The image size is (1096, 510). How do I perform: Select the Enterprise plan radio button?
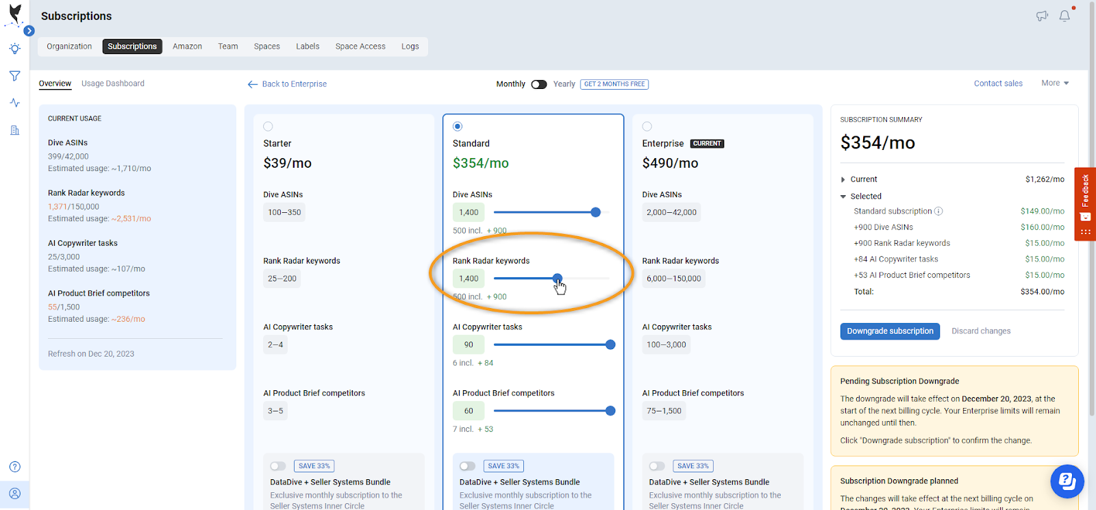[647, 127]
